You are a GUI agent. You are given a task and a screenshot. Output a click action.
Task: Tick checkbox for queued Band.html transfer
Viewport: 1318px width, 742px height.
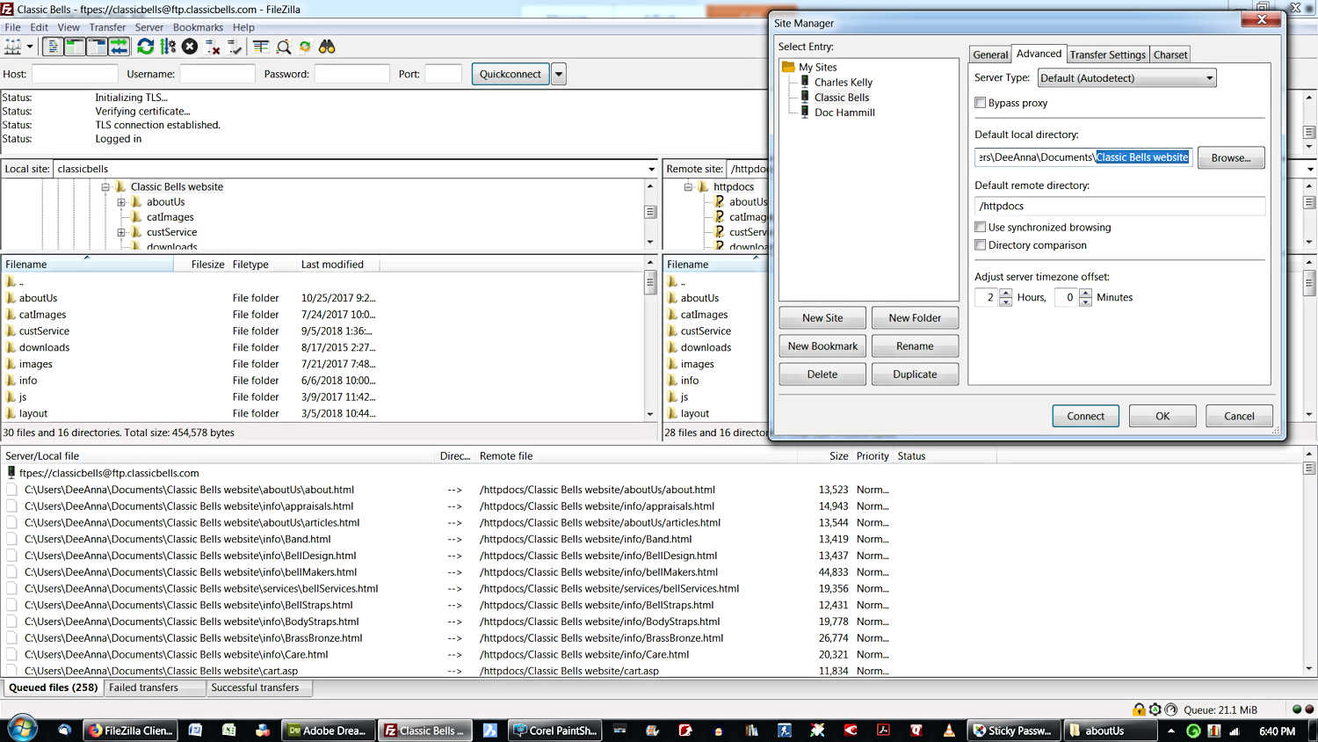point(12,539)
